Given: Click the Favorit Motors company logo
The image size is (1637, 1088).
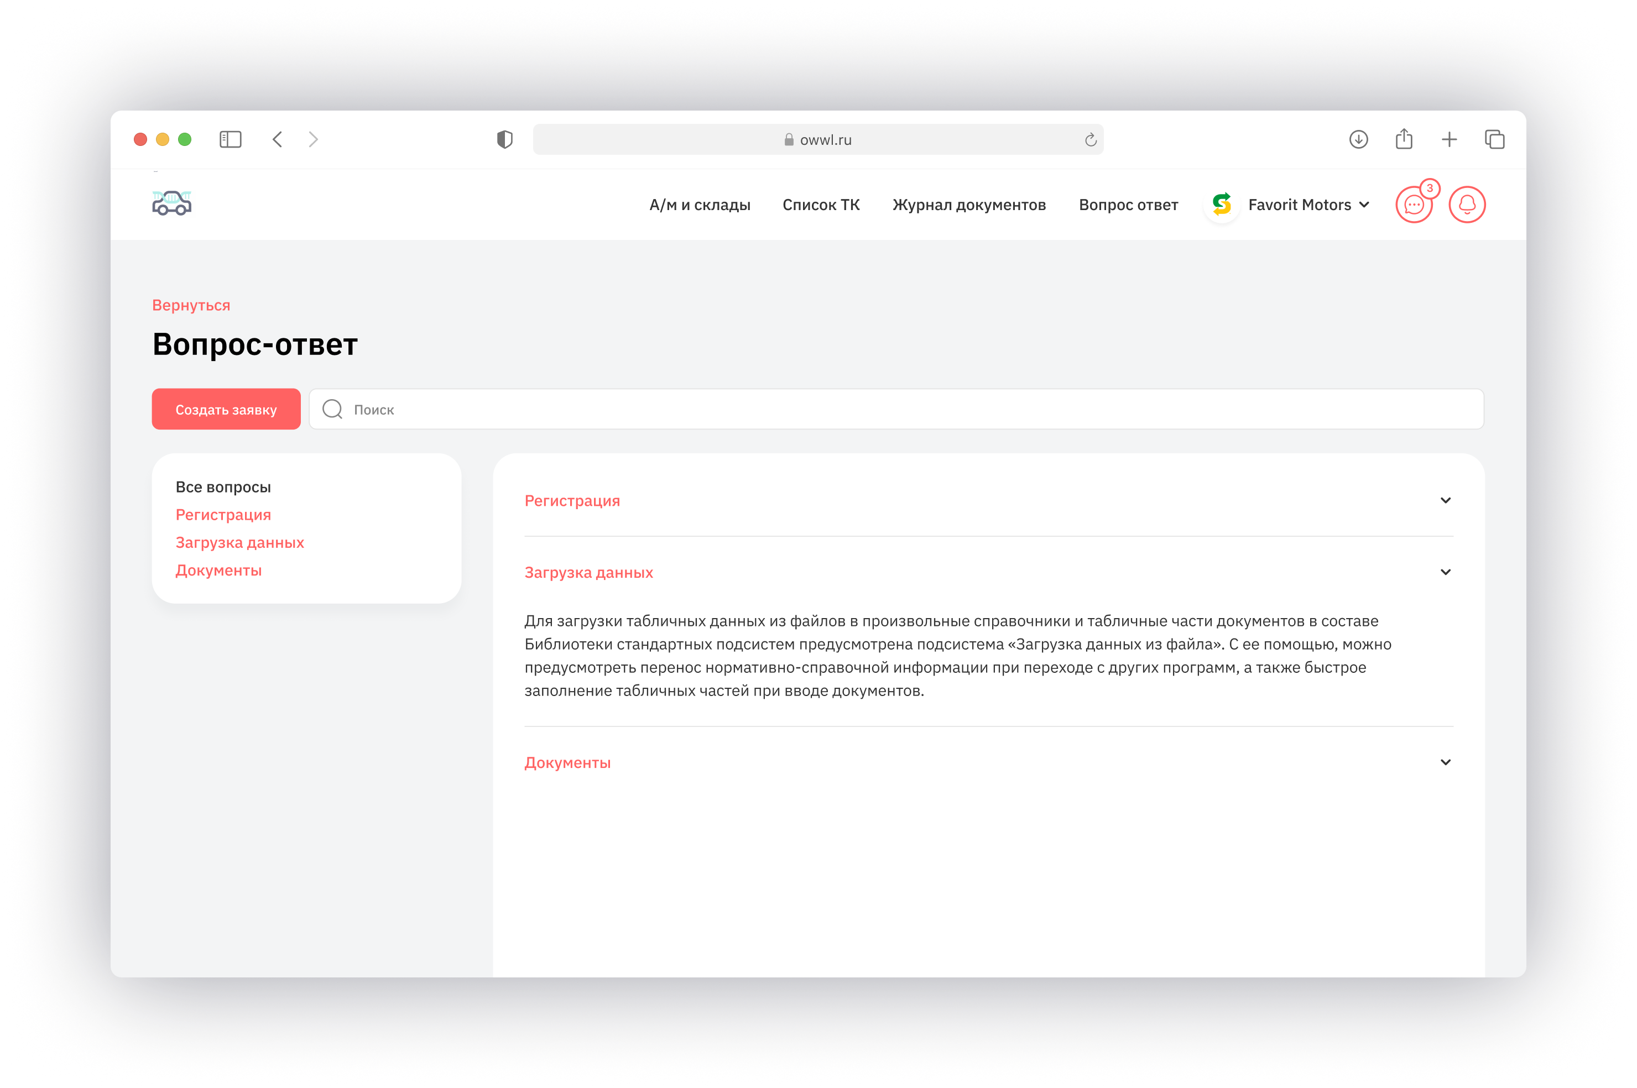Looking at the screenshot, I should point(1221,205).
